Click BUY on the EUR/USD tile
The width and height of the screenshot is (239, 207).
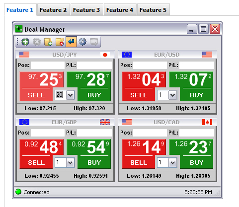[196, 95]
